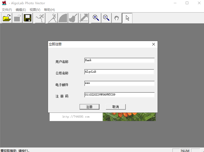Click the 电子邮件 field containing ***
The image size is (204, 152).
(x=119, y=83)
